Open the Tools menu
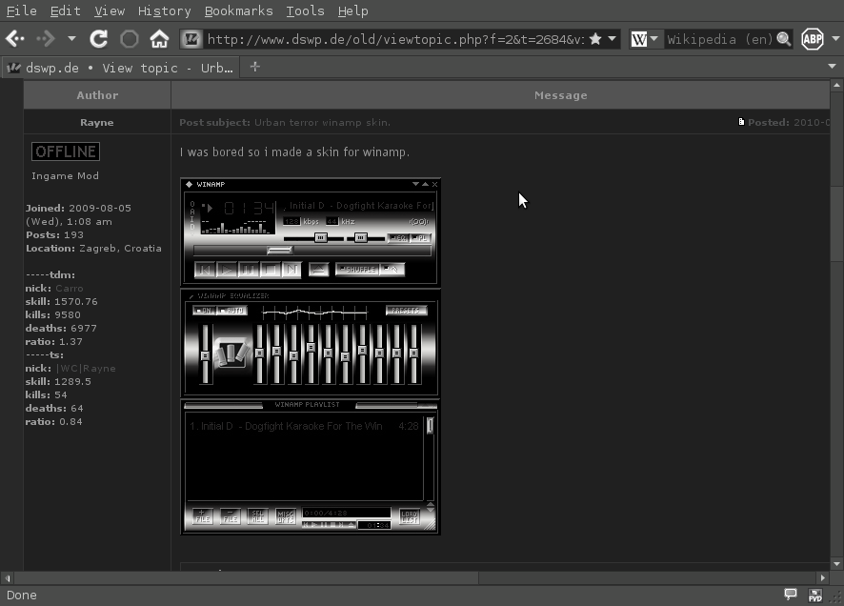844x606 pixels. click(305, 10)
